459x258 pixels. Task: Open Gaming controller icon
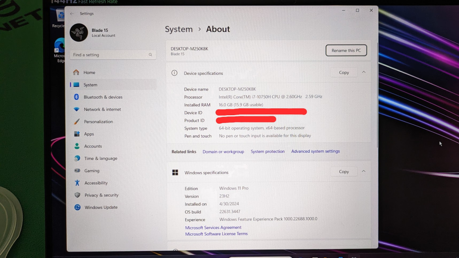click(x=77, y=170)
